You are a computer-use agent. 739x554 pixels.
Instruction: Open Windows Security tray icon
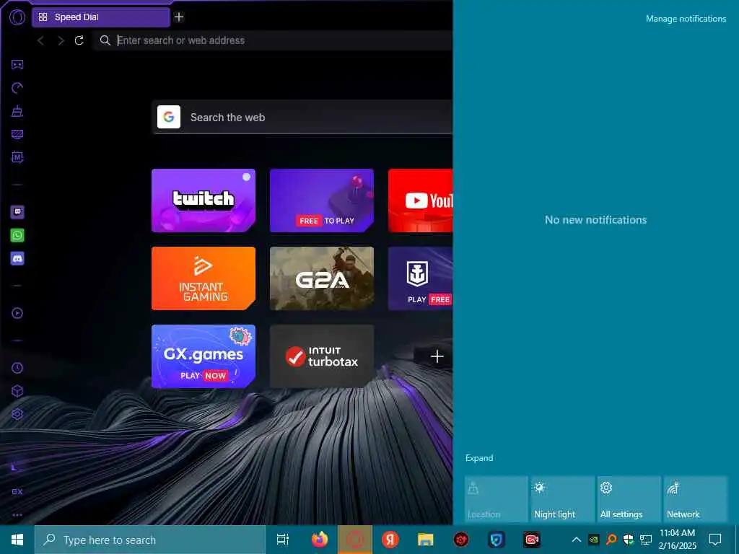629,540
